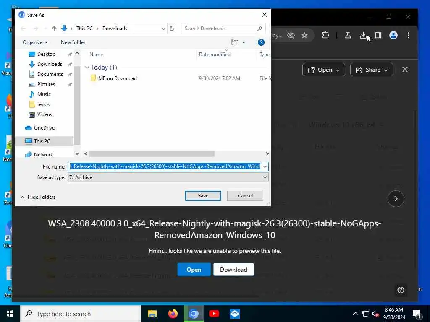Click scroll right arrow of file list
This screenshot has height=322, width=430.
click(x=267, y=153)
